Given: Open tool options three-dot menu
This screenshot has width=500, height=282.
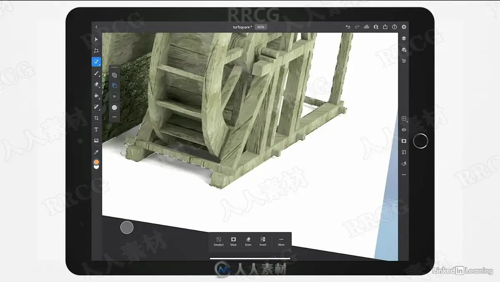Looking at the screenshot, I should point(115,117).
